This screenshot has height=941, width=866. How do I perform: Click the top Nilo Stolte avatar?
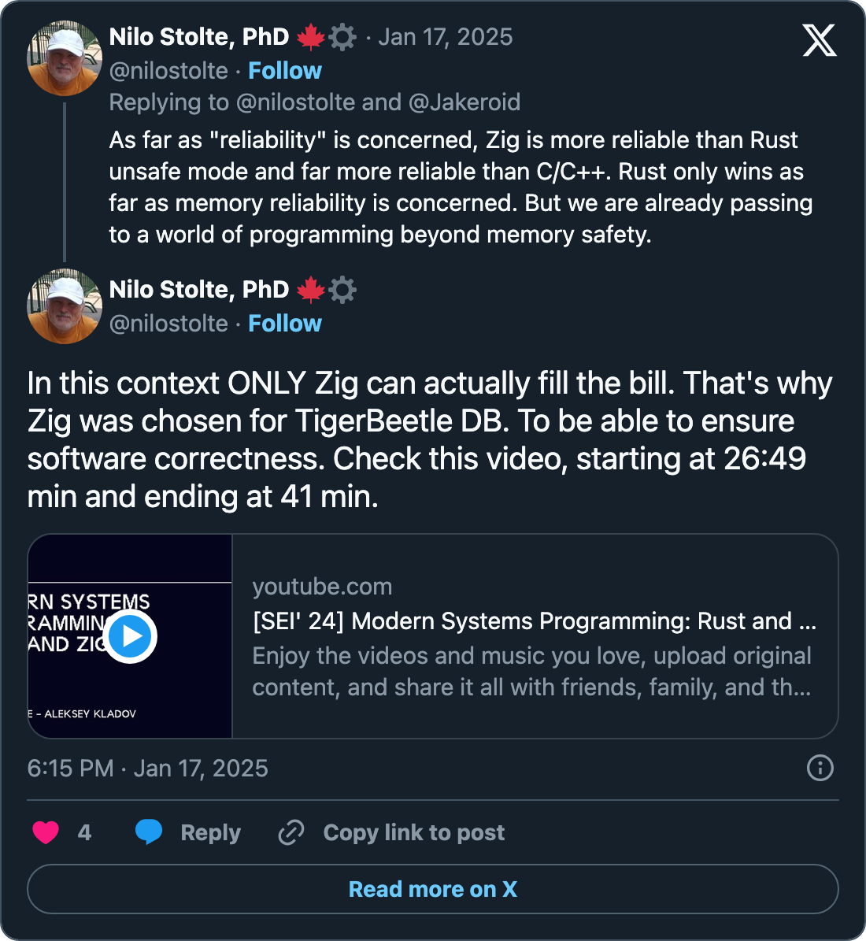coord(65,58)
